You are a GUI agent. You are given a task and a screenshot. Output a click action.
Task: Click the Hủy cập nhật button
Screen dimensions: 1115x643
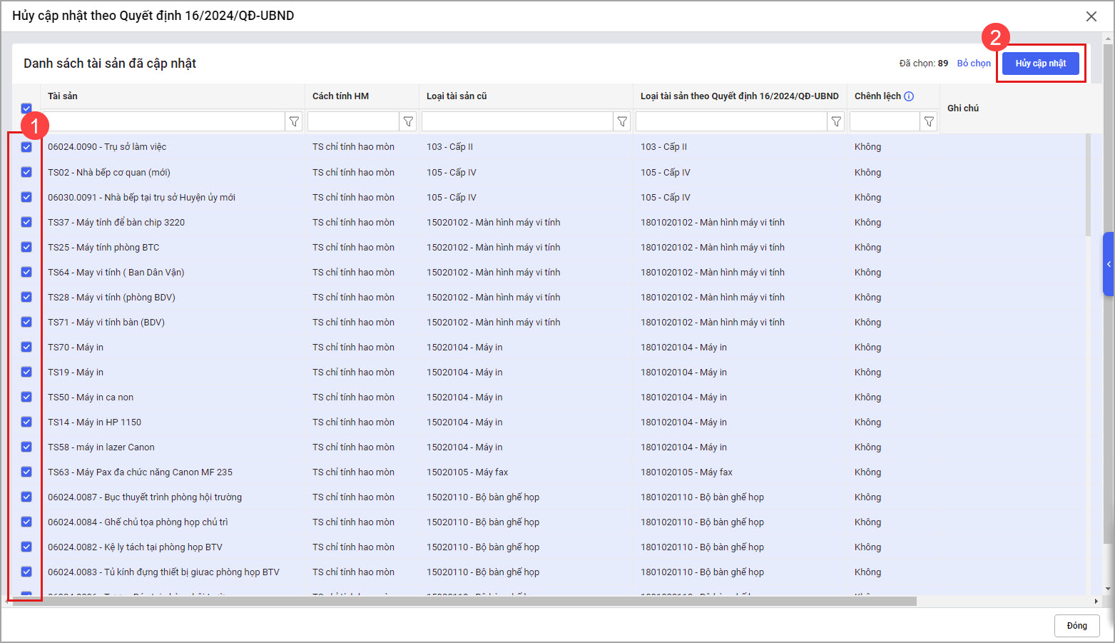pyautogui.click(x=1040, y=64)
